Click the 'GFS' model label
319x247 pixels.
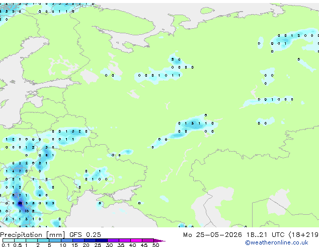[75, 235]
